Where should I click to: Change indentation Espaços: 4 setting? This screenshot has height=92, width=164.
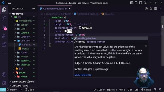pos(112,90)
